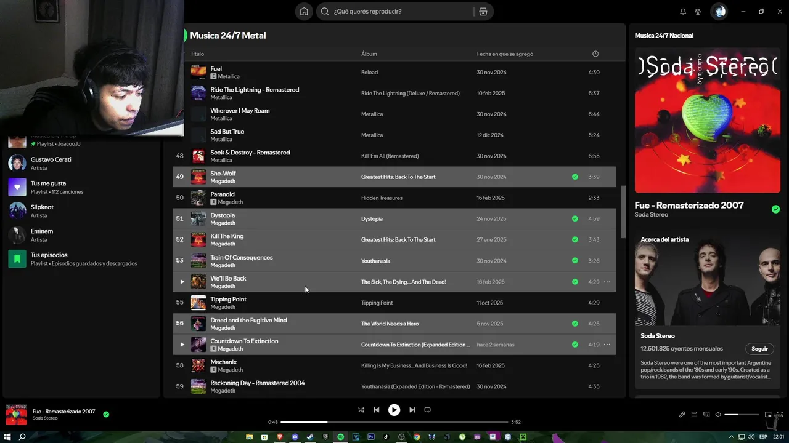Screen dimensions: 789x443
Task: Open Steam from taskbar
Action: coord(310,437)
